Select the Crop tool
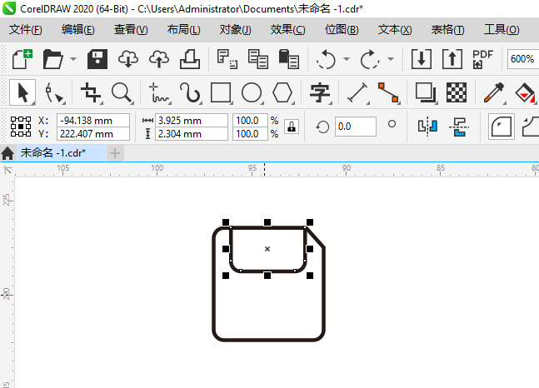The height and width of the screenshot is (388, 539). (x=91, y=92)
